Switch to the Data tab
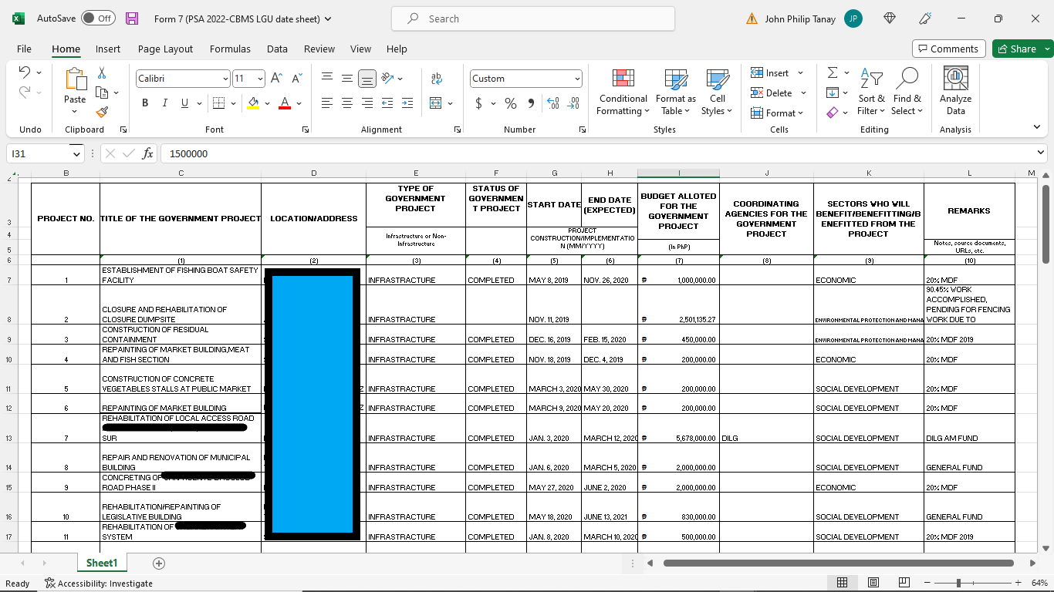The image size is (1054, 592). (x=277, y=49)
